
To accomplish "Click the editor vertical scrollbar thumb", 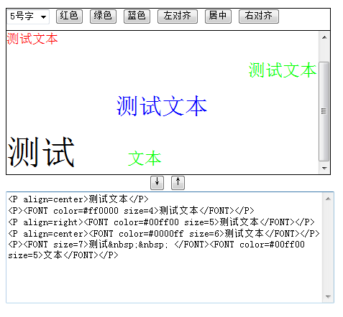I will tap(324, 111).
